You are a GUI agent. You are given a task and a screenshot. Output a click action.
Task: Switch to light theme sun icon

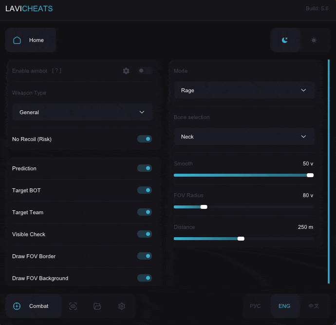click(x=314, y=40)
